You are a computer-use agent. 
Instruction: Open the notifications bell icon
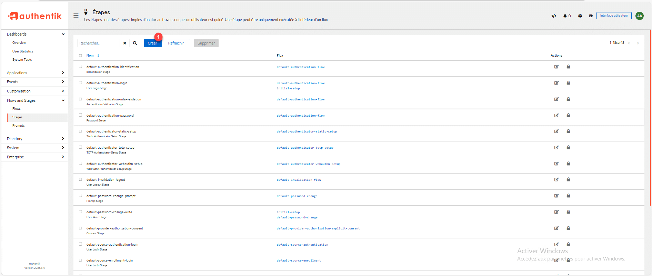[x=565, y=16]
